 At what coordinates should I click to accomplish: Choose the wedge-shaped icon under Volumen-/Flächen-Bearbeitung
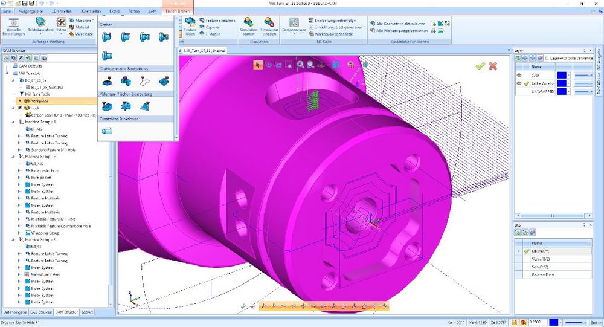click(x=145, y=106)
